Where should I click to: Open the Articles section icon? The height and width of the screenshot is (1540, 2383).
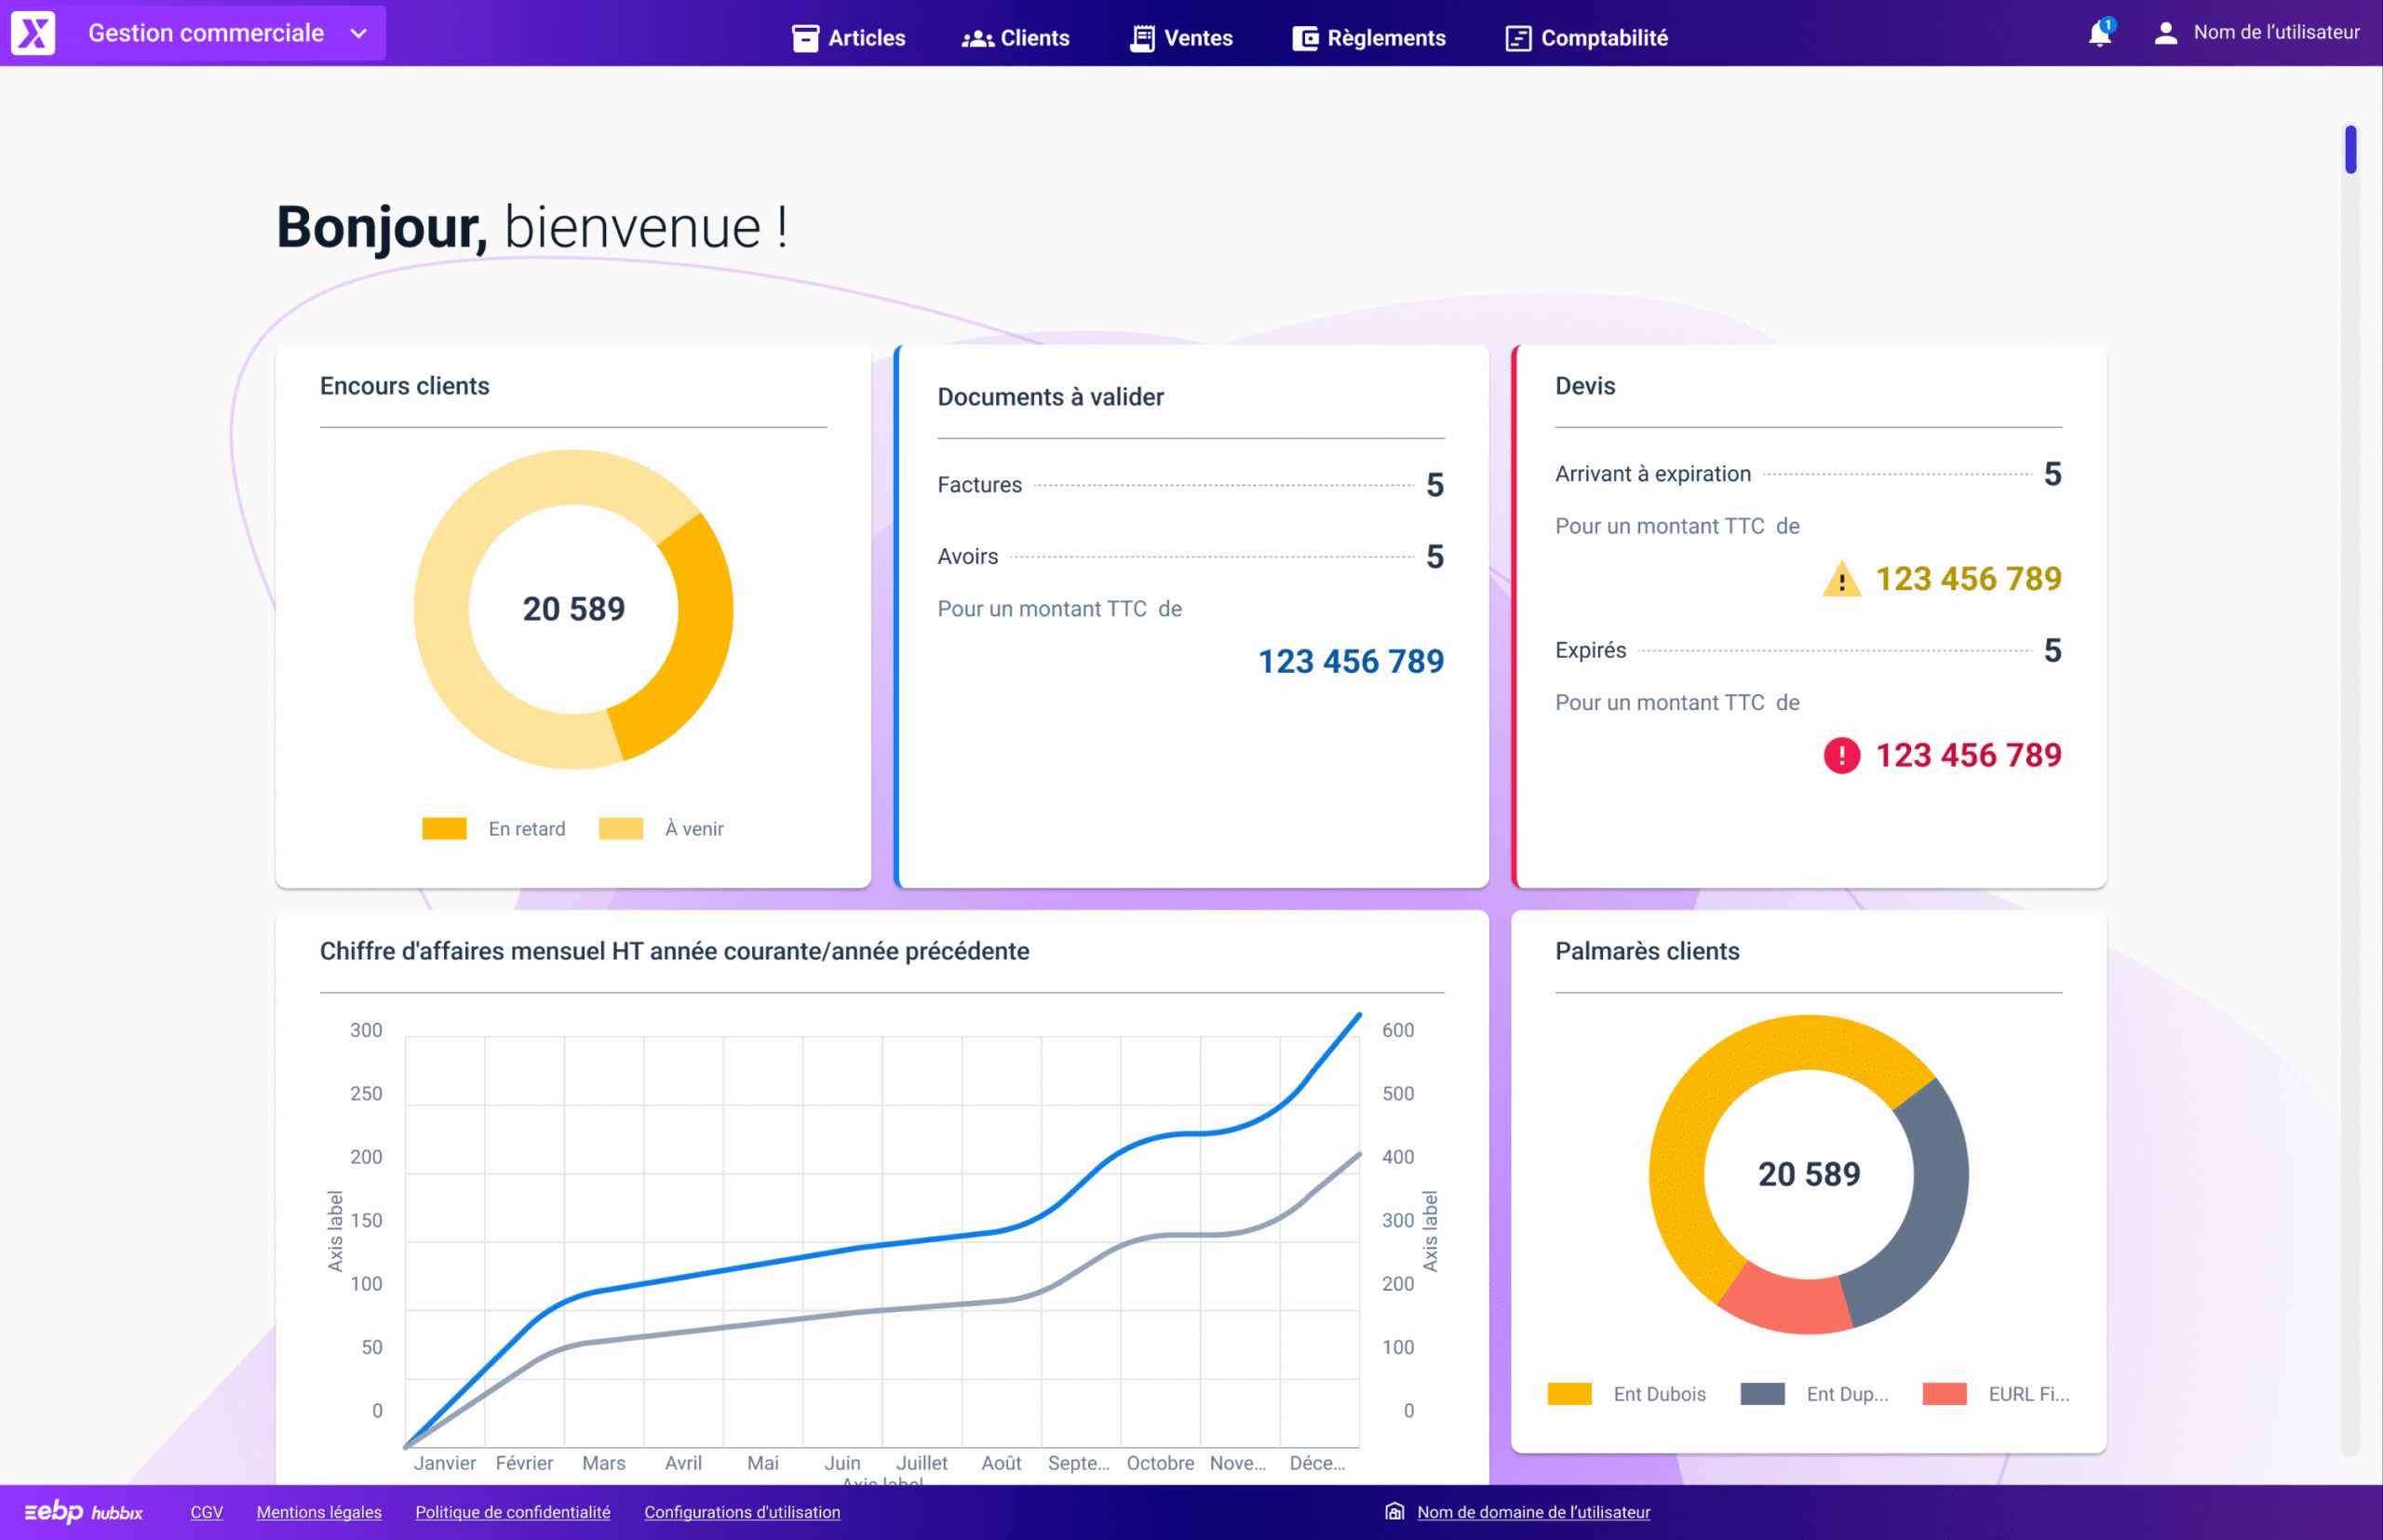point(804,37)
